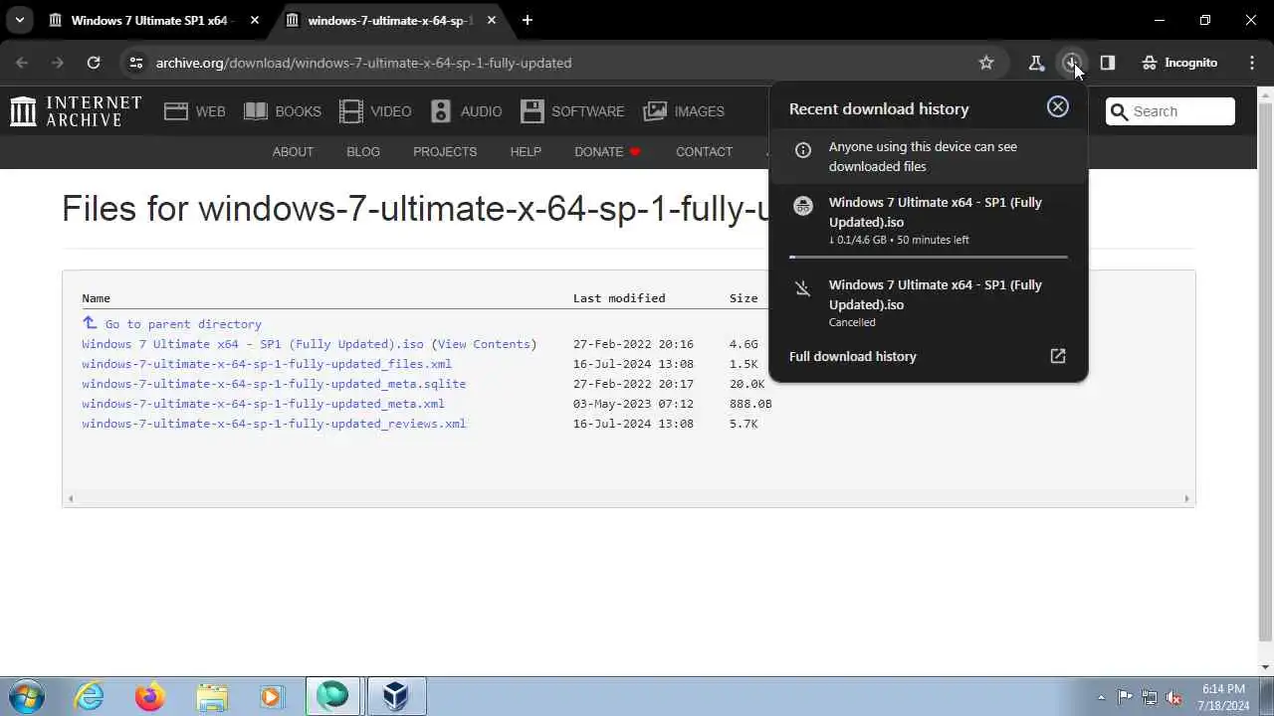Image resolution: width=1274 pixels, height=716 pixels.
Task: Open the fully-updated_meta.sqlite link
Action: 274,384
